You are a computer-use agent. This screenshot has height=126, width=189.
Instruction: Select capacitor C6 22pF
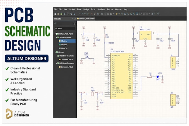[x=81, y=101]
